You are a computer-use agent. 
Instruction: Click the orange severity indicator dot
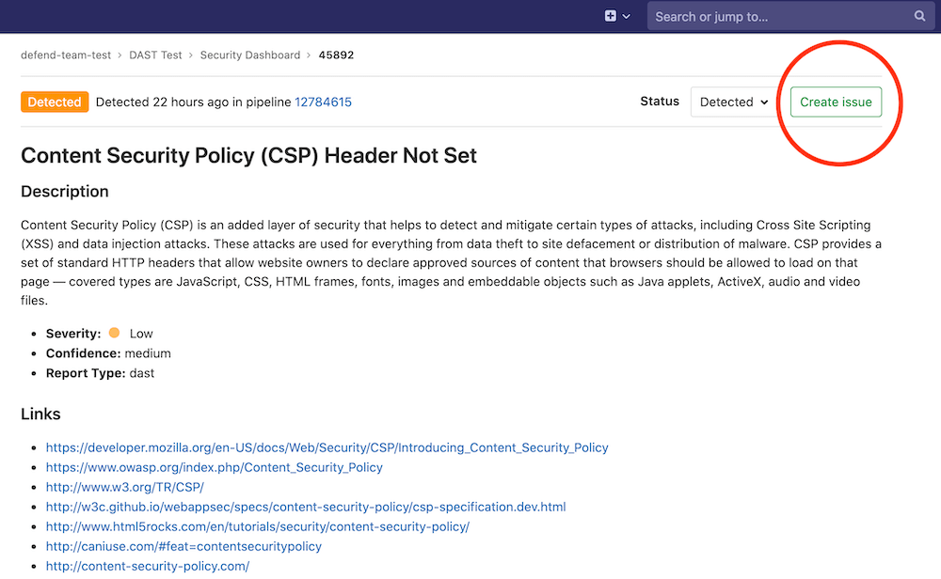[x=112, y=333]
